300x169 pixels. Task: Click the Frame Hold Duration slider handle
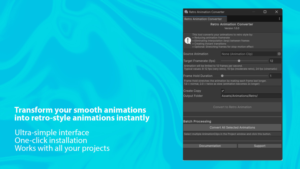click(x=222, y=76)
